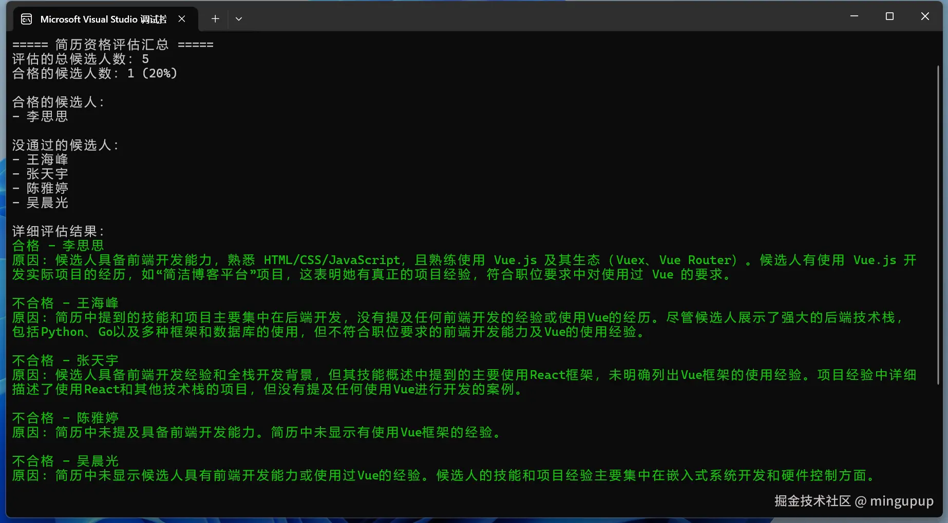The image size is (948, 523).
Task: Click the line 详细评估结果
Action: 58,231
